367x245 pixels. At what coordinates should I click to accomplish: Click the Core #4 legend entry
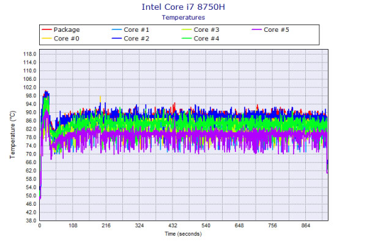pyautogui.click(x=201, y=39)
